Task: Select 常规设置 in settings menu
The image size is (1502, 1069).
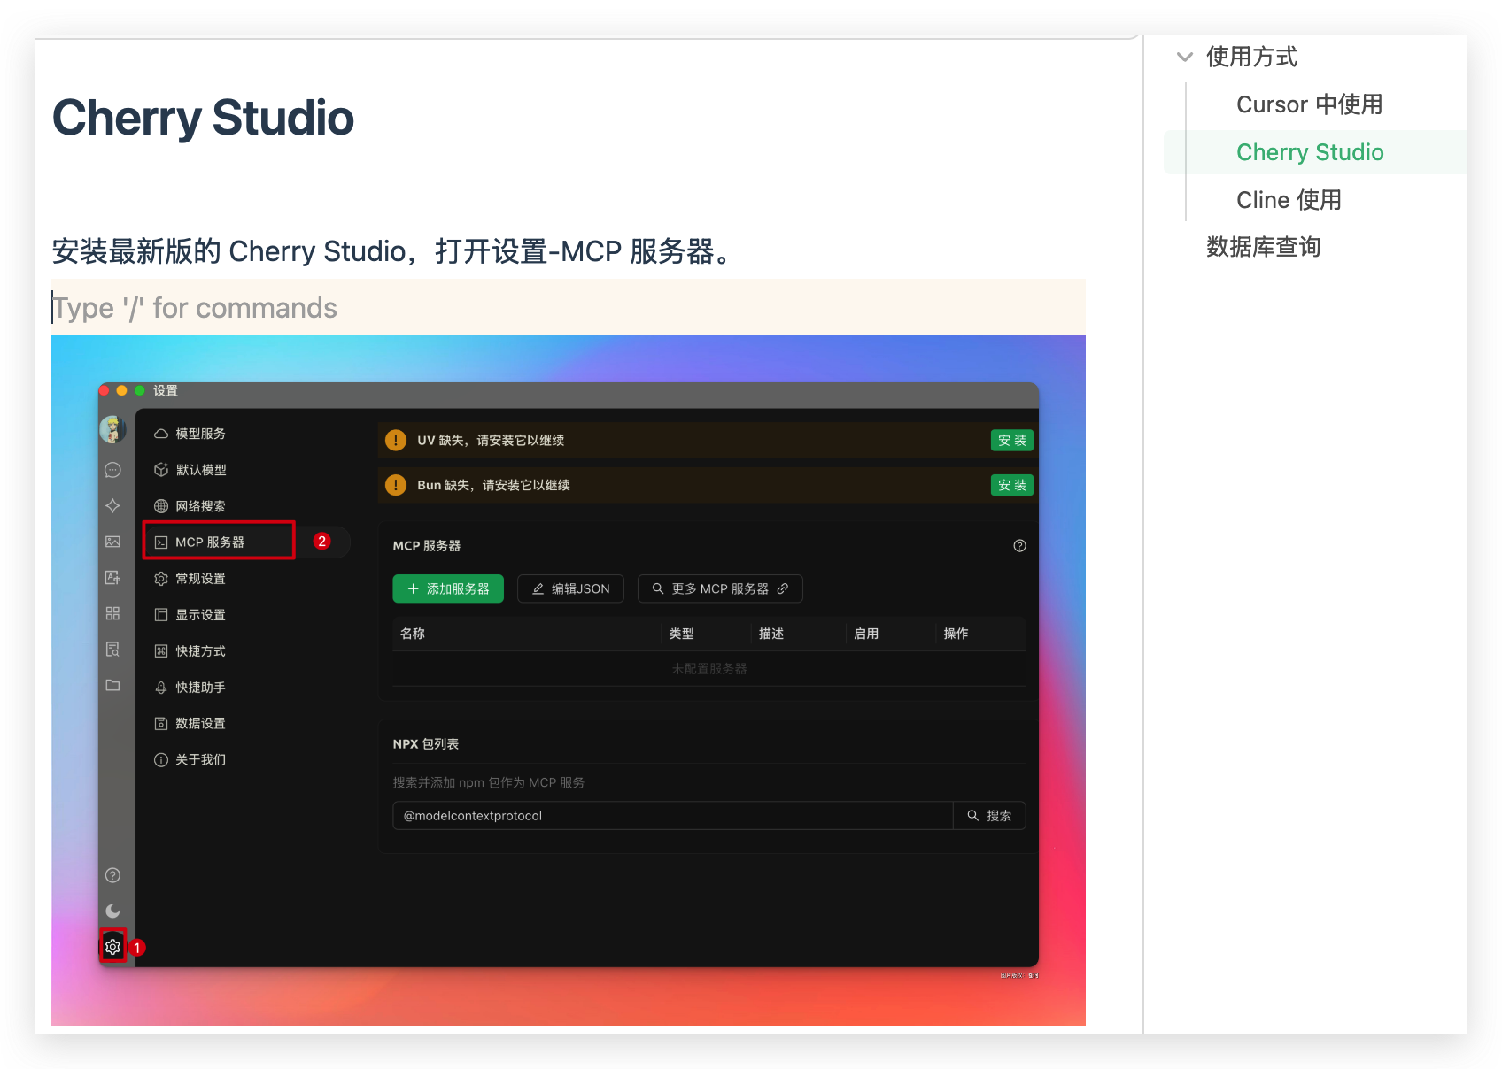Action: pyautogui.click(x=199, y=578)
